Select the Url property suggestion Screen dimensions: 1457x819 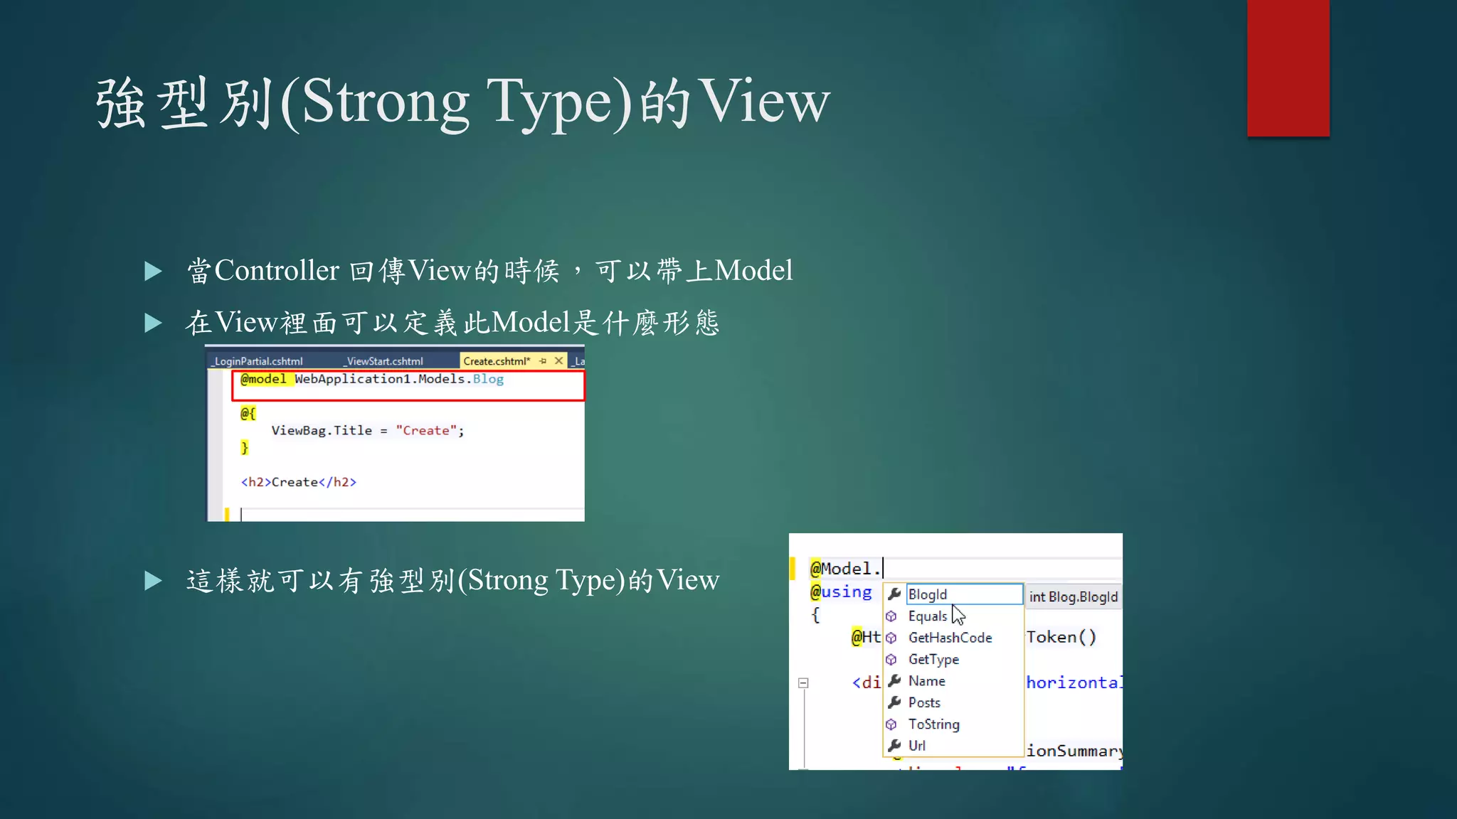pyautogui.click(x=916, y=746)
